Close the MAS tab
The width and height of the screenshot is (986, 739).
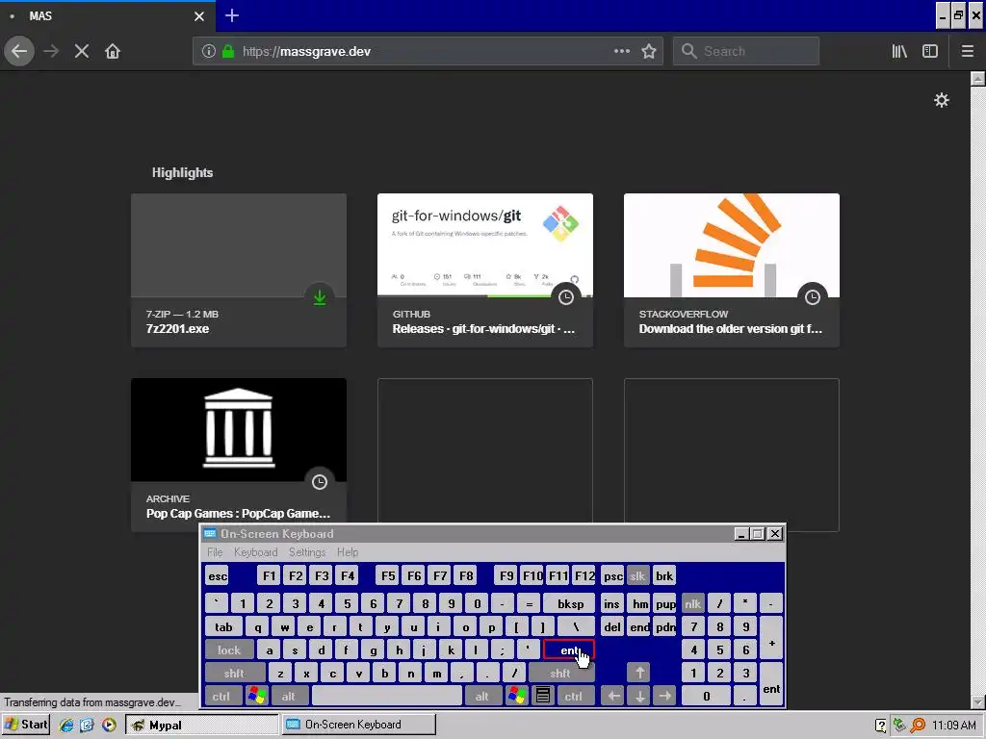click(199, 16)
